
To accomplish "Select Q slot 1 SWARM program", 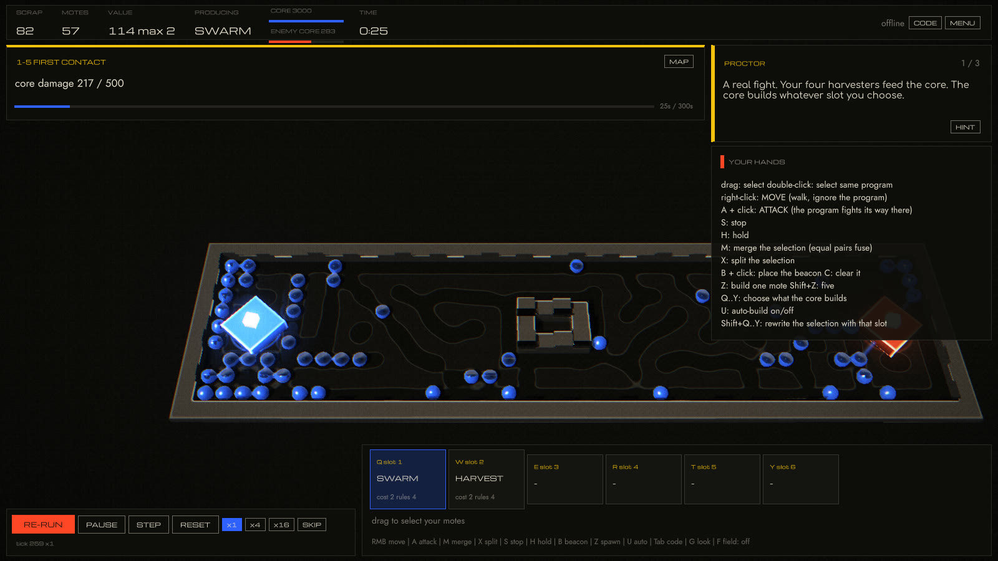I will click(408, 479).
